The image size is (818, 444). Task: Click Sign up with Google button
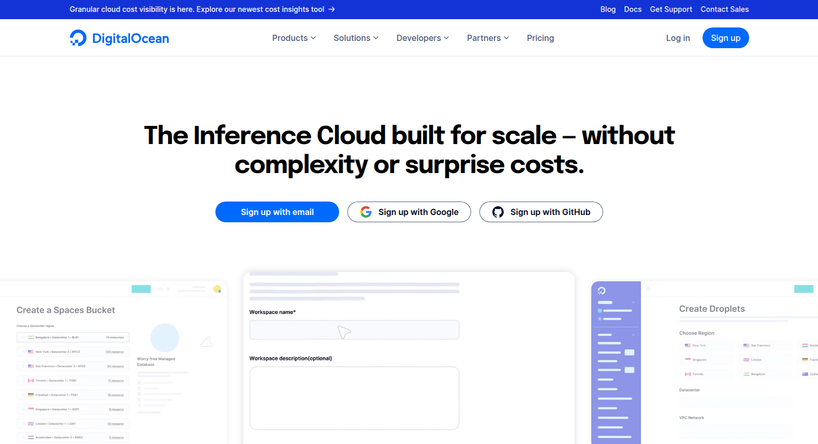click(x=409, y=212)
